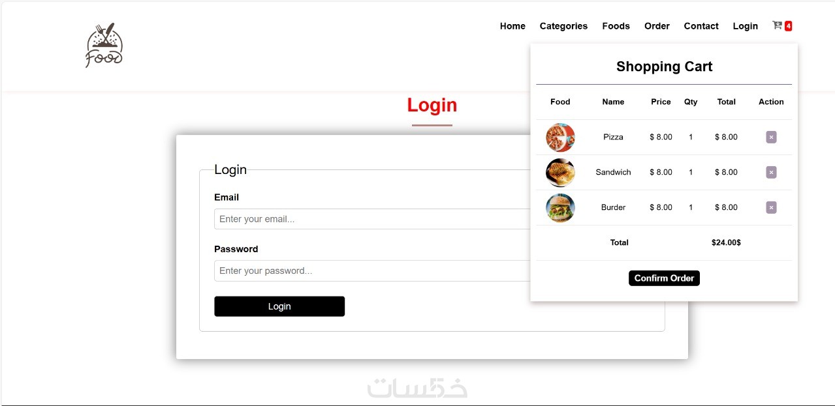The width and height of the screenshot is (835, 406).
Task: Click the black Login submit button
Action: tap(279, 306)
